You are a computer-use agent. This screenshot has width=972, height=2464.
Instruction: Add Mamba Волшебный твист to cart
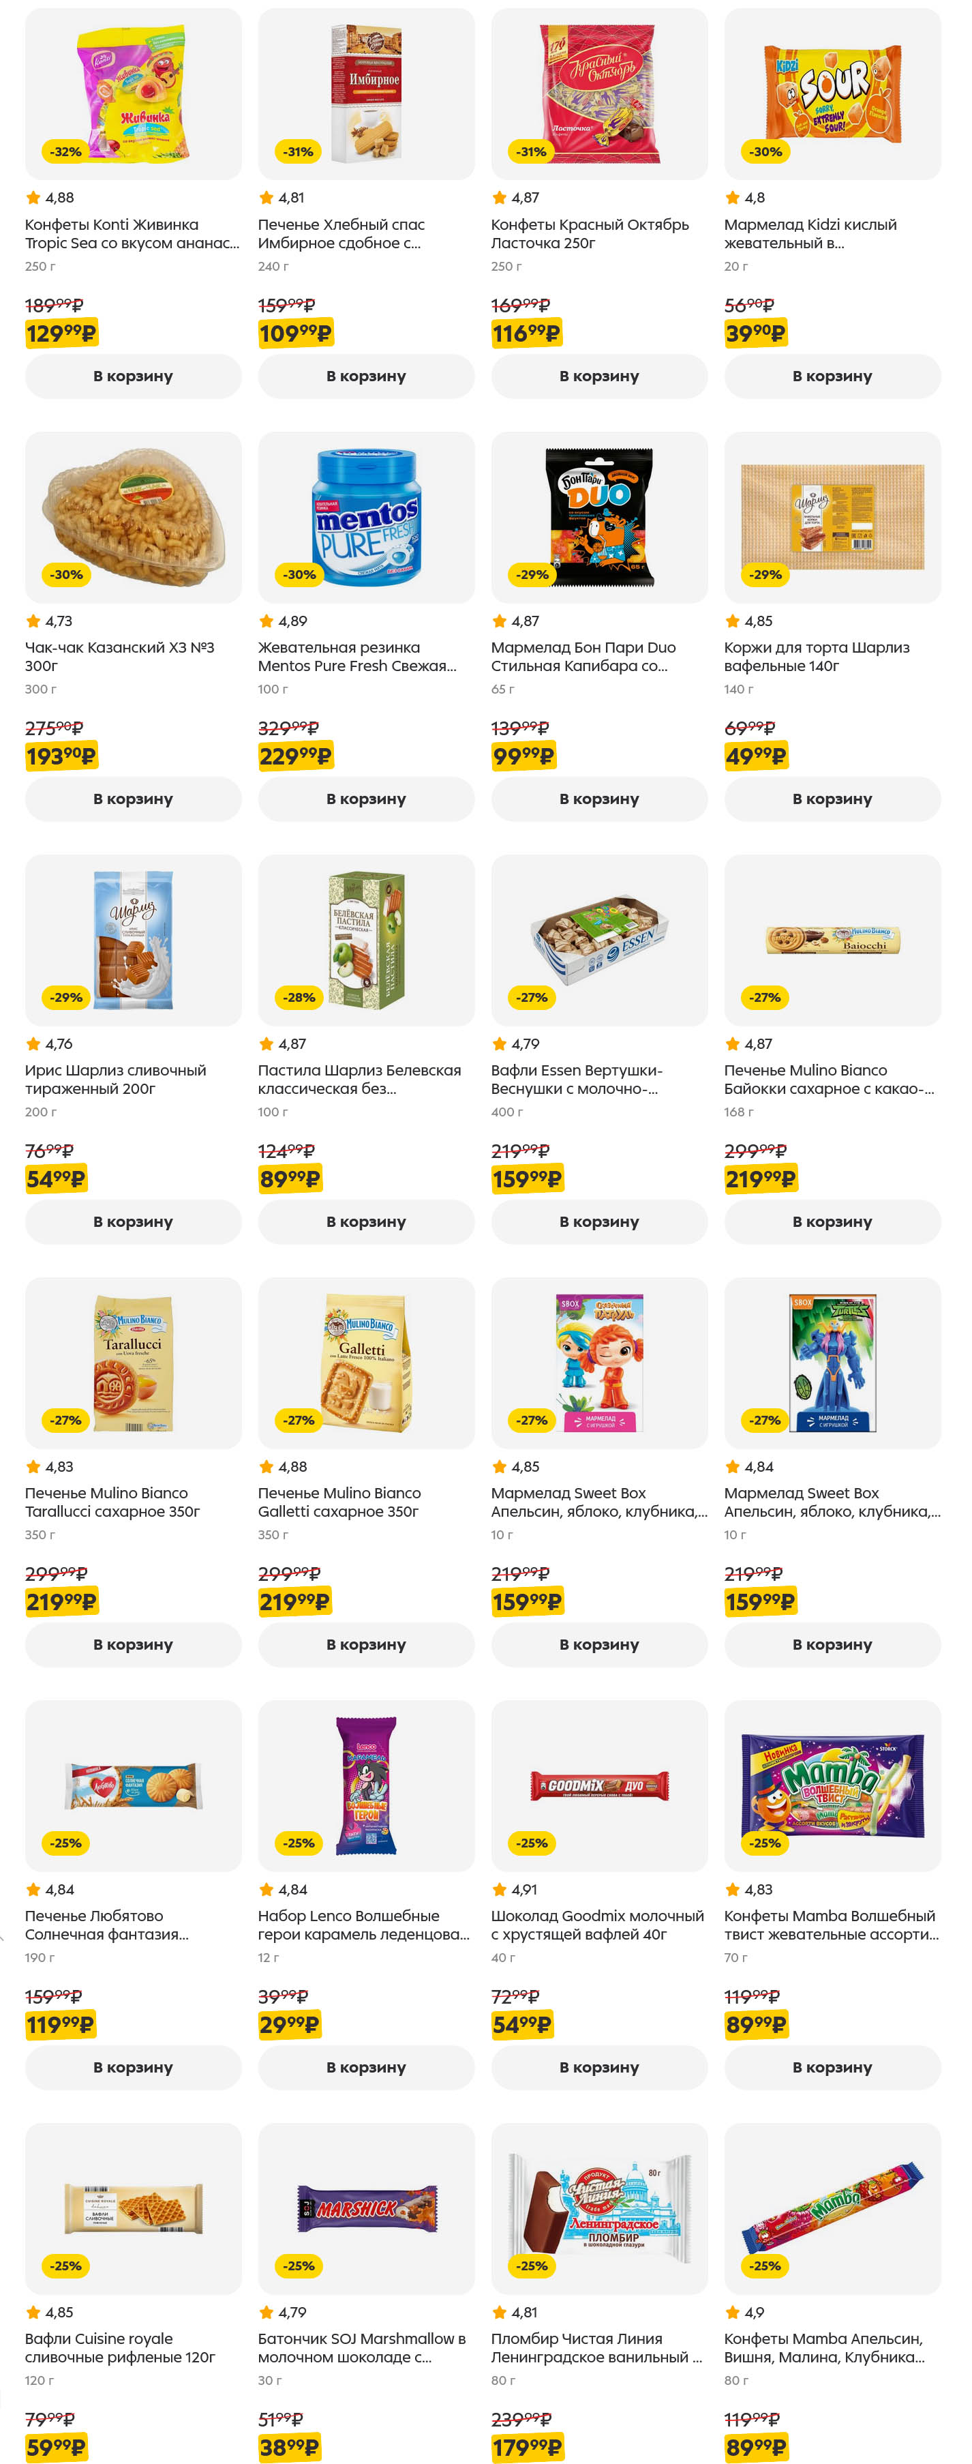[832, 2067]
